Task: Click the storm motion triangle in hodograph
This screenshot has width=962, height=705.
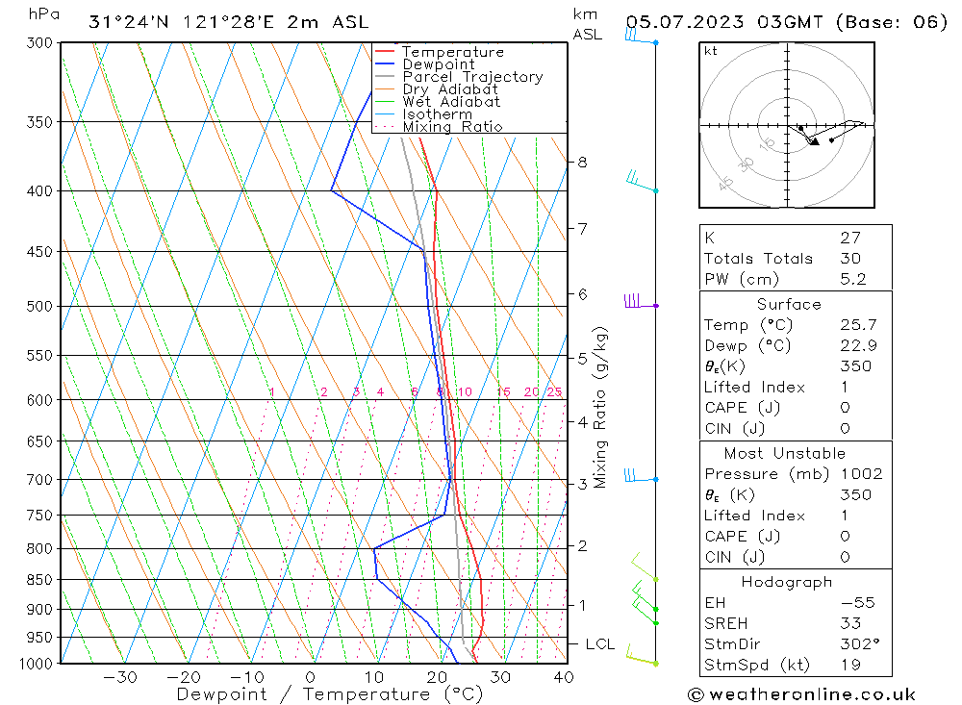Action: click(814, 141)
